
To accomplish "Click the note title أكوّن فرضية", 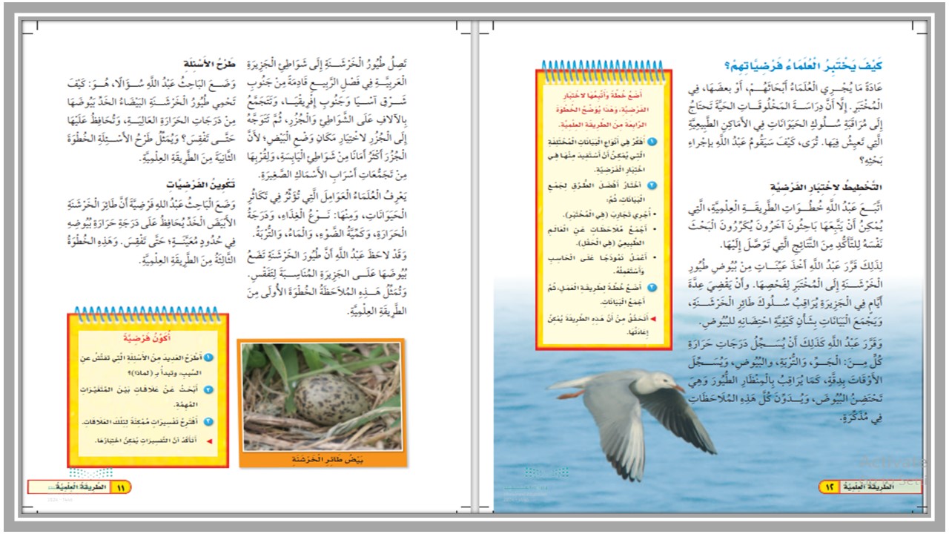I will 146,337.
